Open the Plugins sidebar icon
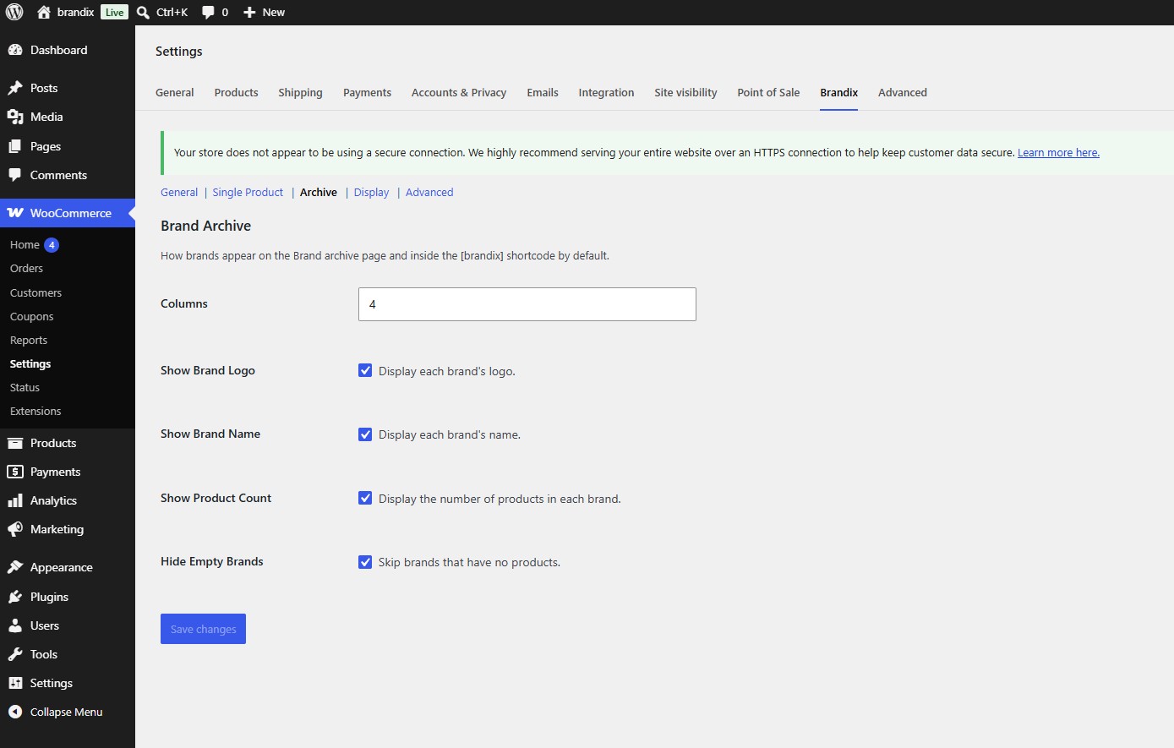 pos(15,597)
